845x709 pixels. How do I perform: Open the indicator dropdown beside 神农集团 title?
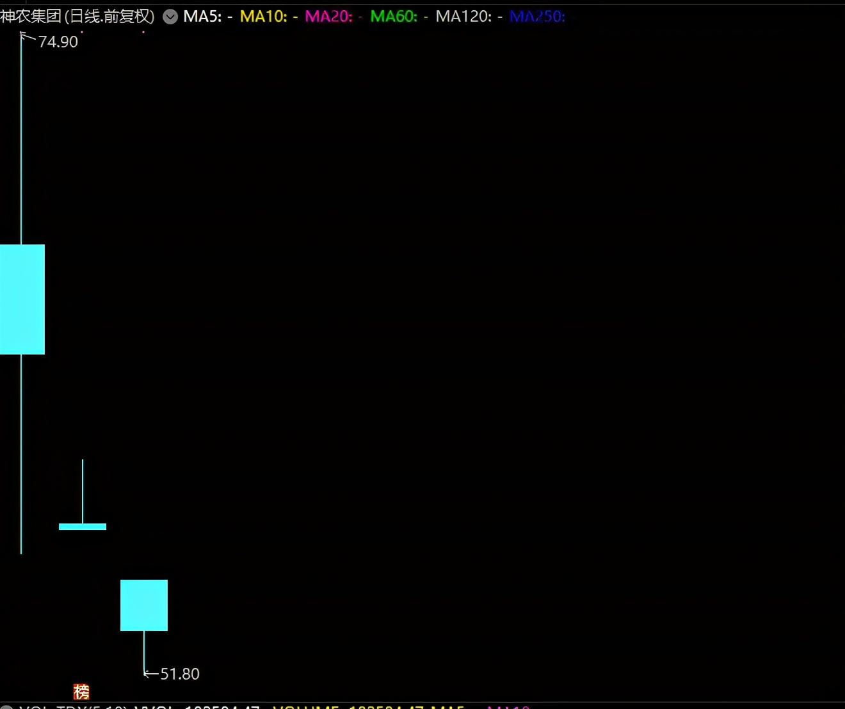click(170, 17)
